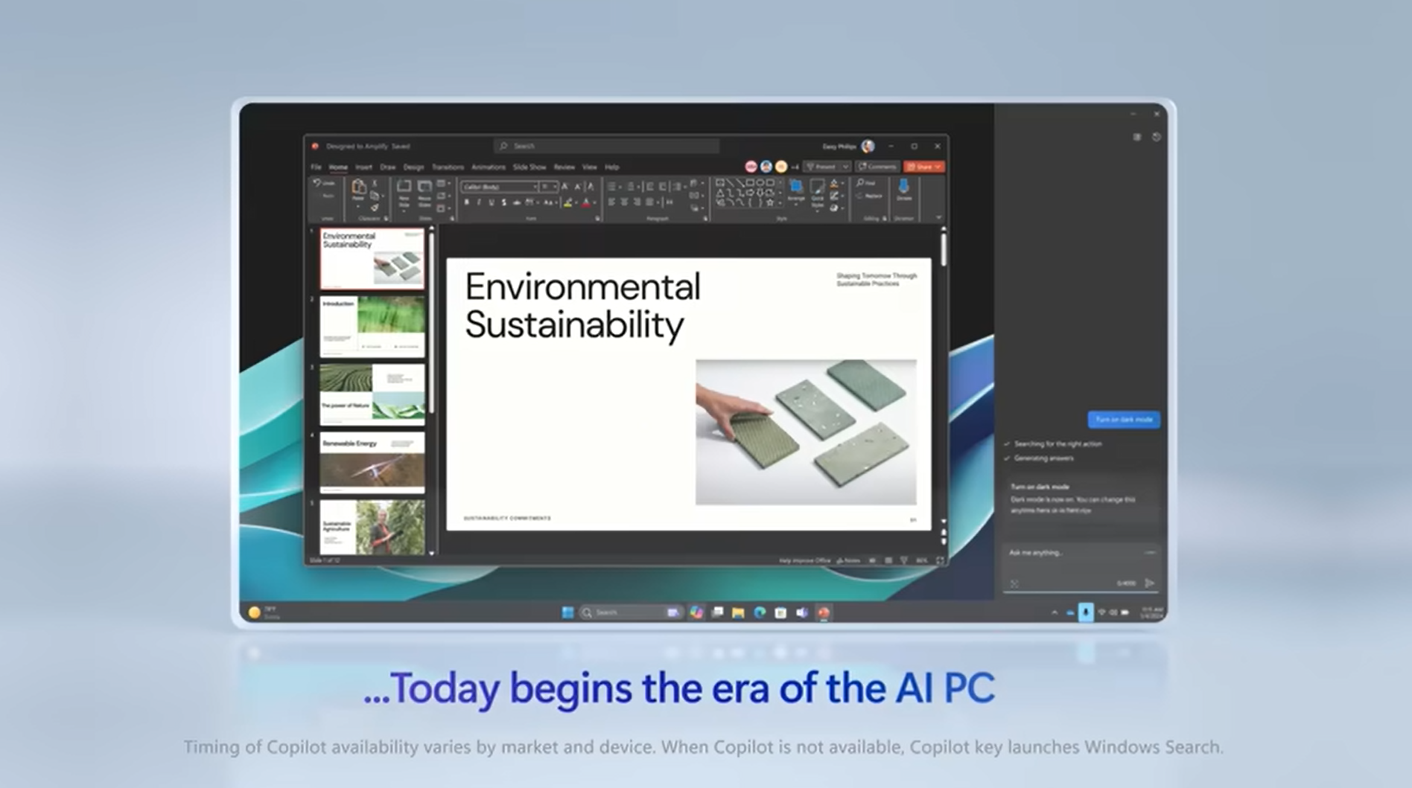
Task: Open the Paragraph dialog launcher
Action: 705,219
